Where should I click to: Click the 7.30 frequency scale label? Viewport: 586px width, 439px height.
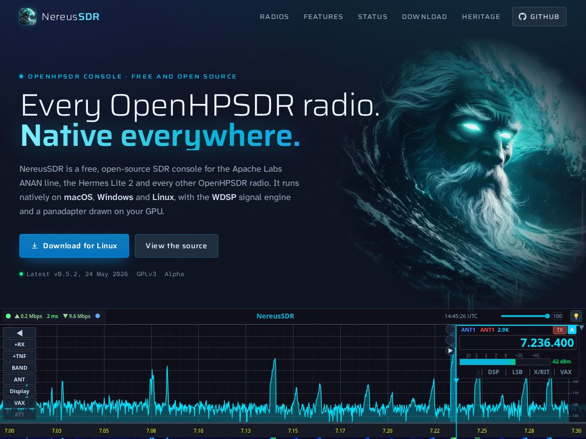[576, 431]
